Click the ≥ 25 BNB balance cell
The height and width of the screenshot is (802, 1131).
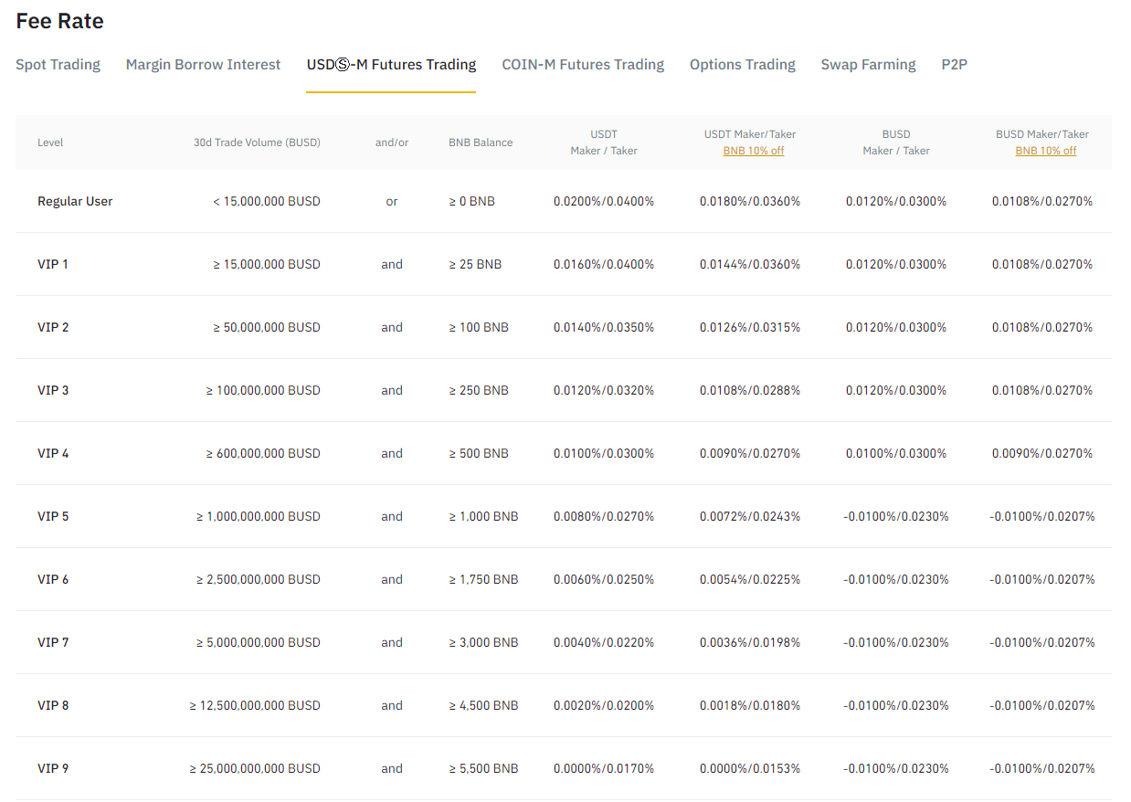[x=475, y=264]
